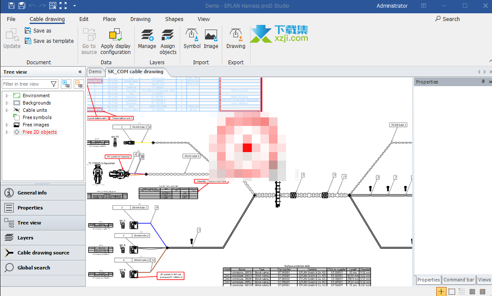Click Apply display configuration
This screenshot has width=492, height=296.
115,41
